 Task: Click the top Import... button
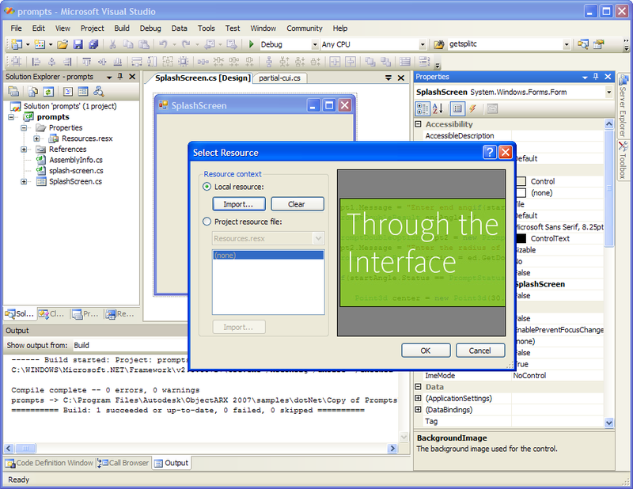coord(237,204)
